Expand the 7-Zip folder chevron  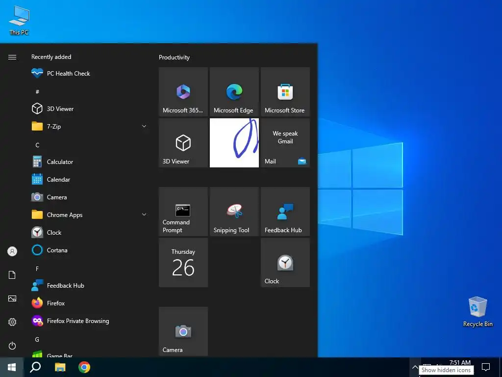[x=144, y=126]
